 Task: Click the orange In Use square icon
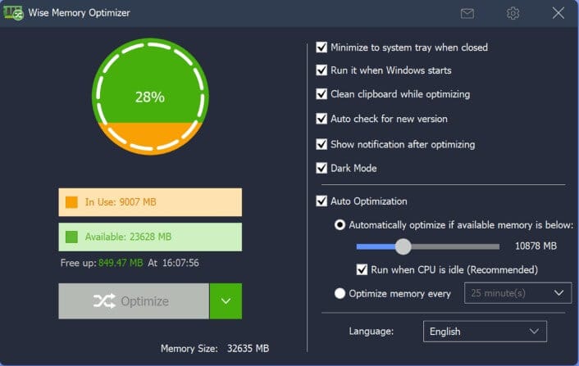(x=71, y=202)
